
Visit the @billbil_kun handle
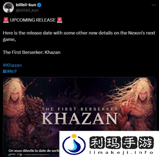27,10
